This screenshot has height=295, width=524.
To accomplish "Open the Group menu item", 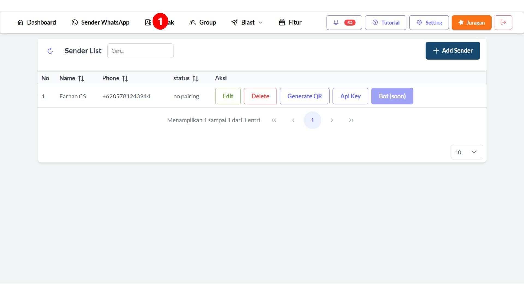I will (203, 22).
